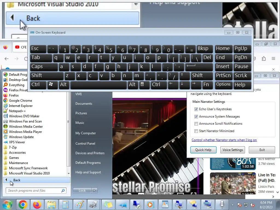This screenshot has width=280, height=210.
Task: Click the Firefox extensions puzzle icon
Action: pos(264,59)
